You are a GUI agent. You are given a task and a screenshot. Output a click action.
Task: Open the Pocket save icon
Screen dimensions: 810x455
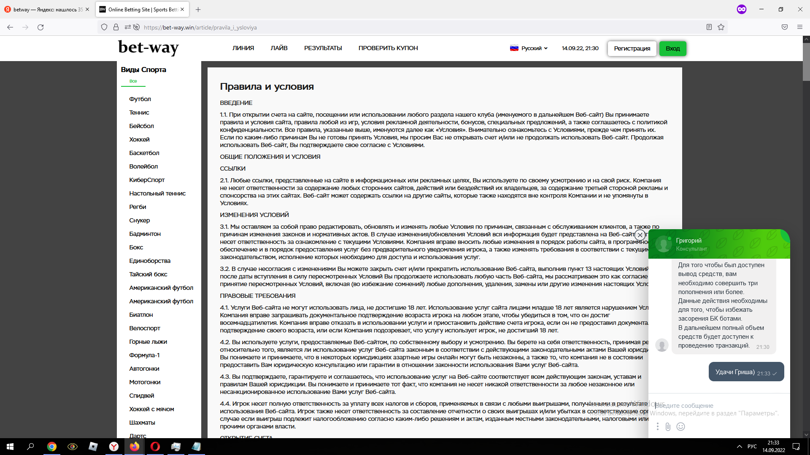point(785,27)
